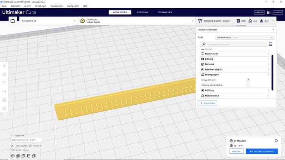Show print time details info icon
Image resolution: width=285 pixels, height=160 pixels.
click(x=276, y=141)
